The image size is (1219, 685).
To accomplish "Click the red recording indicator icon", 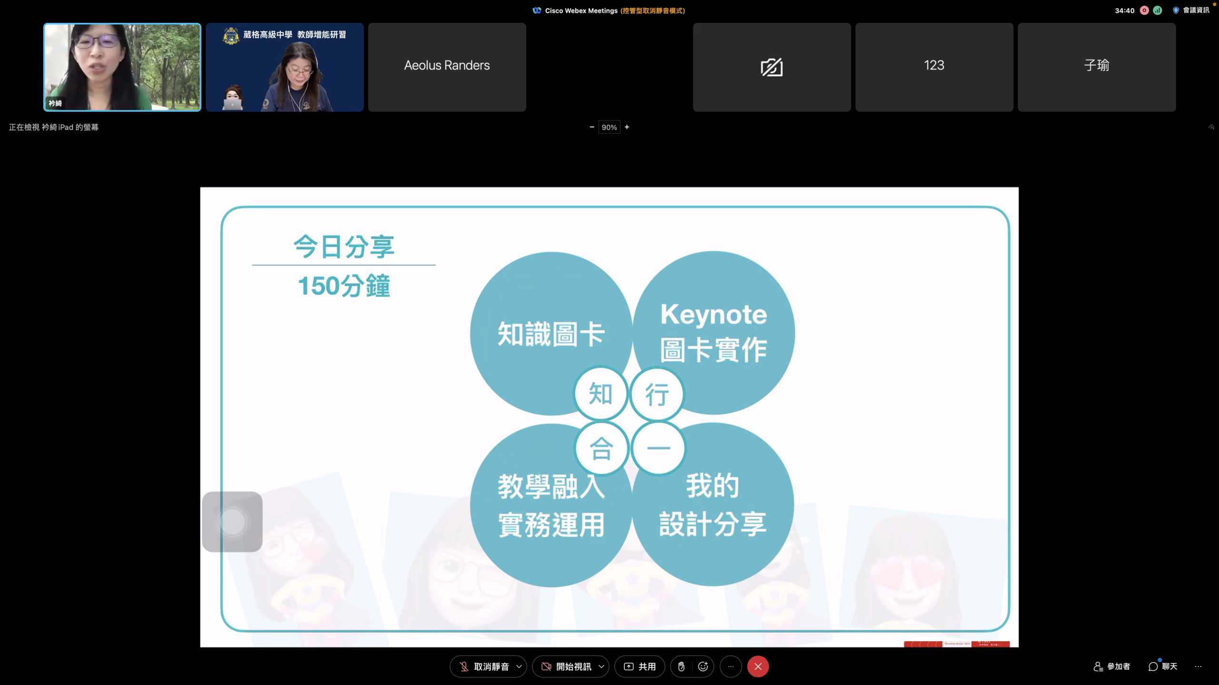I will coord(1144,10).
